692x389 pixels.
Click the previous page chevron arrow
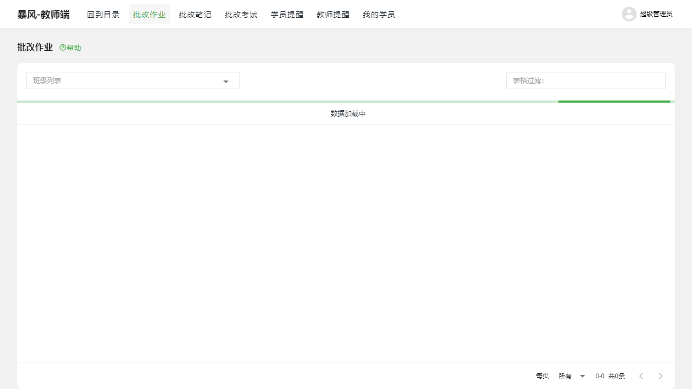641,375
